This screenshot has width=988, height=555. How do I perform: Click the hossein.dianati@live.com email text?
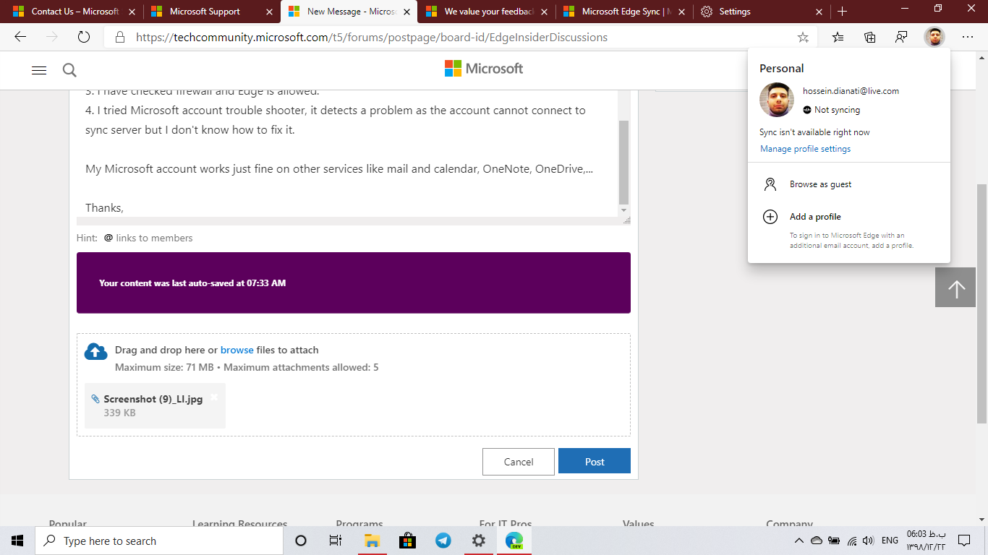(851, 91)
